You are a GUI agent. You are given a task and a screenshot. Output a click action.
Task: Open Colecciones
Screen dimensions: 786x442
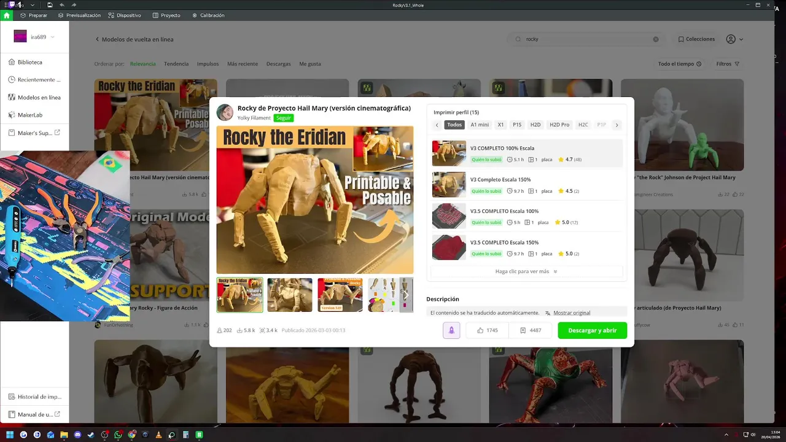click(696, 39)
